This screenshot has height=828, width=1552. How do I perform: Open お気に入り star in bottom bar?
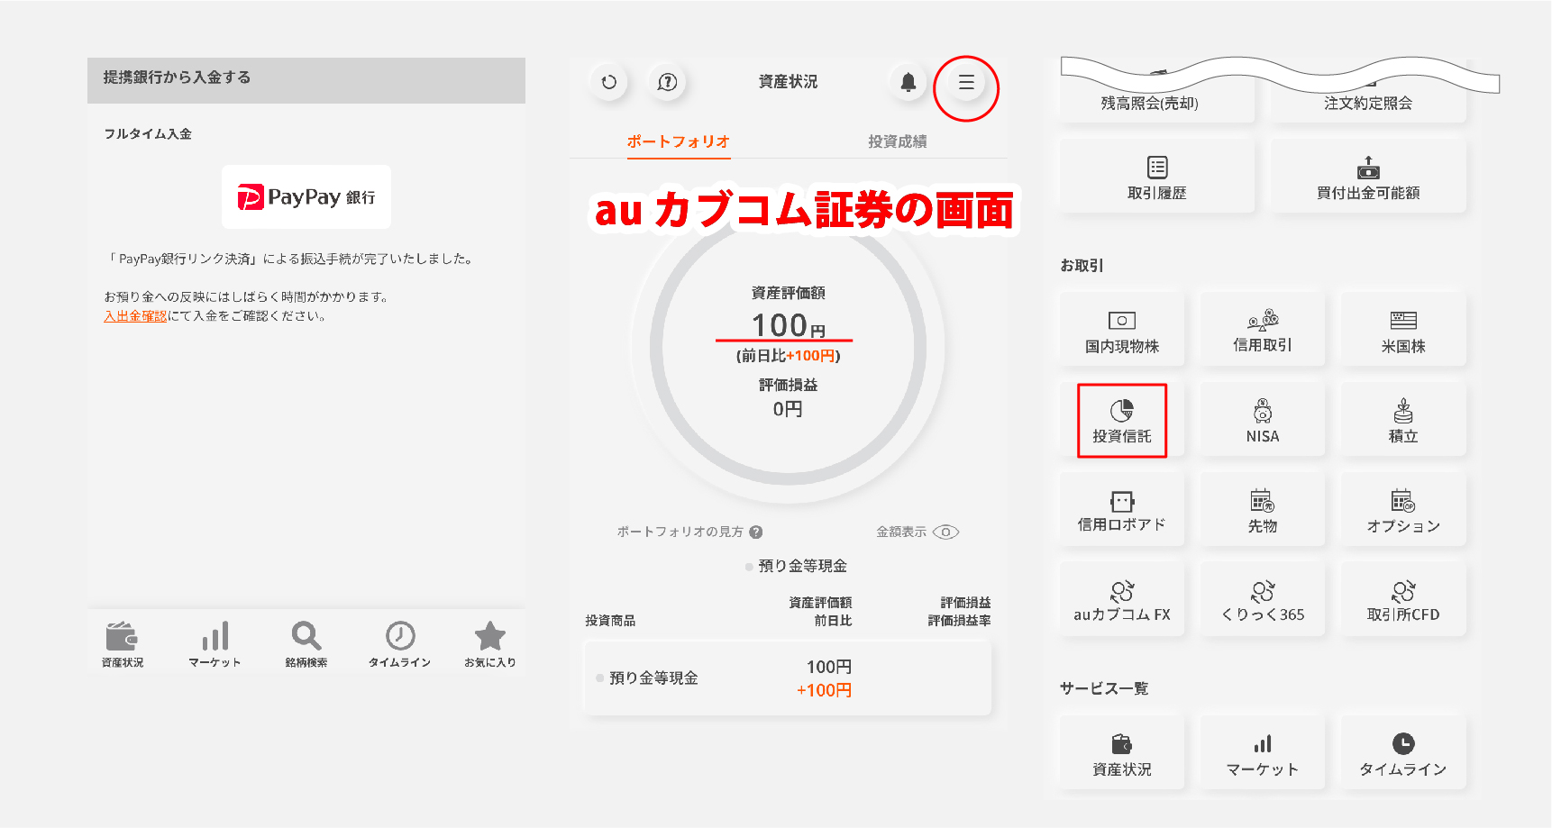pyautogui.click(x=490, y=644)
